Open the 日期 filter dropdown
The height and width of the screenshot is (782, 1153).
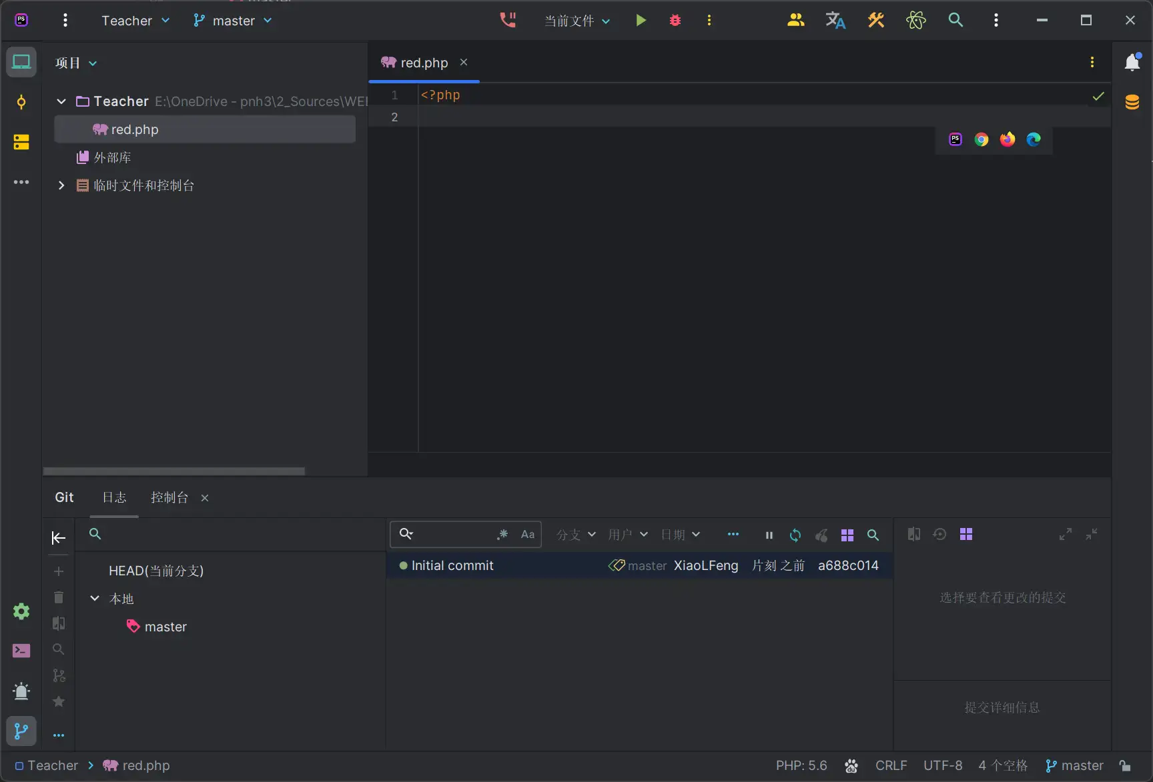pos(681,535)
